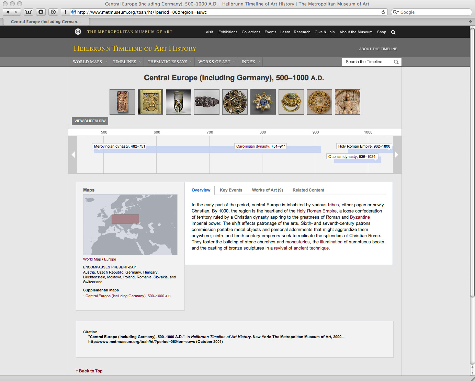Select Merovingian dynasty timeline marker
The width and height of the screenshot is (475, 381).
coord(120,146)
